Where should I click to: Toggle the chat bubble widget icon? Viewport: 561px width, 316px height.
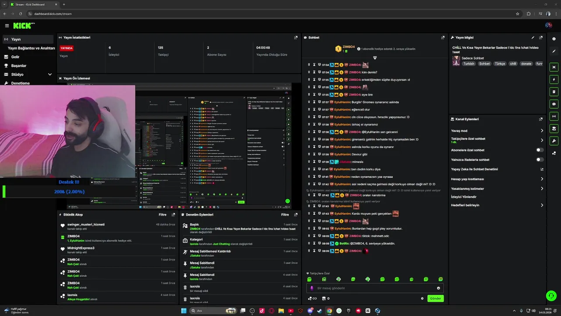coord(554,104)
